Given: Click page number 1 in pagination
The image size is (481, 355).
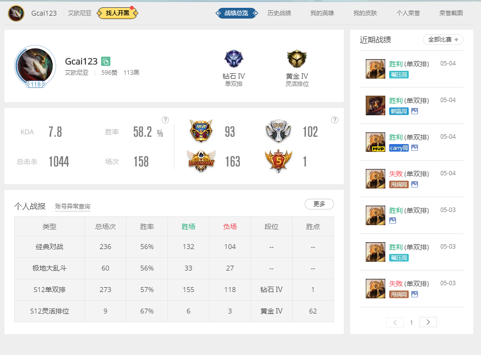Looking at the screenshot, I should click(411, 322).
